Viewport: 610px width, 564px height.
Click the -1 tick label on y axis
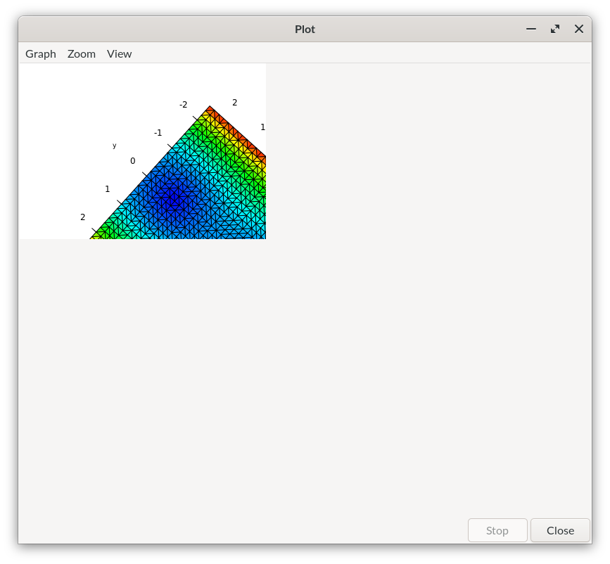coord(158,133)
